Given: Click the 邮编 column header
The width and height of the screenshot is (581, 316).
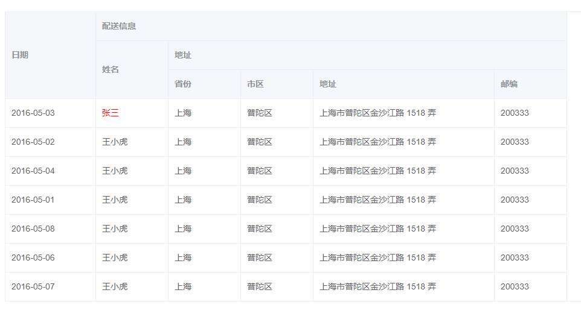Looking at the screenshot, I should pyautogui.click(x=509, y=84).
